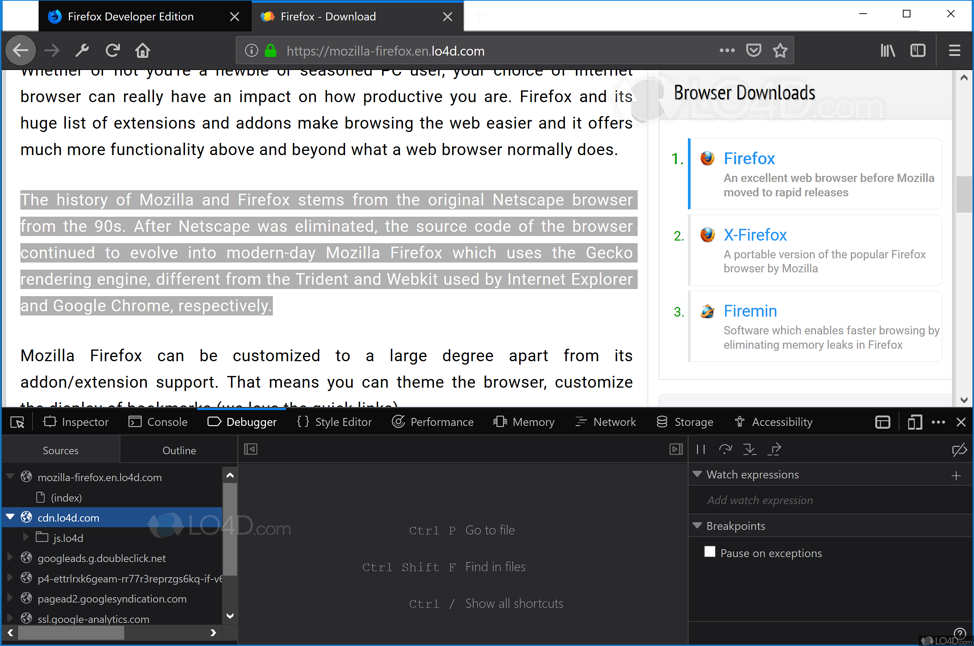Expand the js.lo4d folder
Screen dimensions: 974x646
[26, 538]
